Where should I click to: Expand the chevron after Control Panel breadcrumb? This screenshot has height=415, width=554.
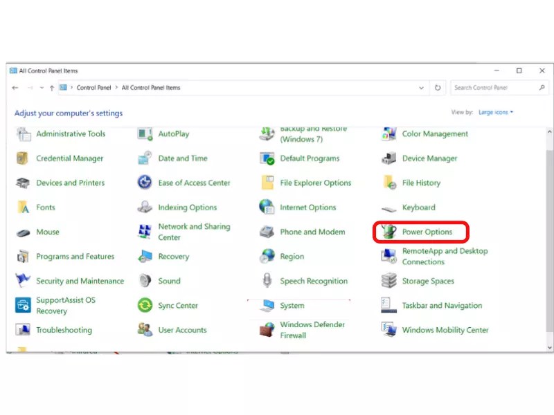[x=116, y=88]
